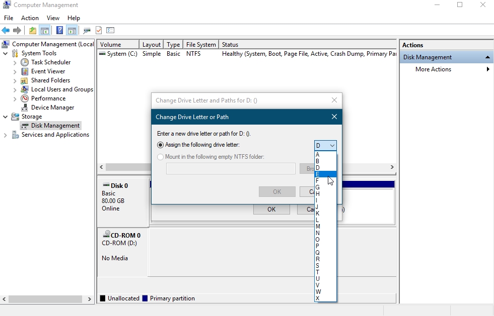
Task: Choose drive letter K from the list
Action: 325,214
